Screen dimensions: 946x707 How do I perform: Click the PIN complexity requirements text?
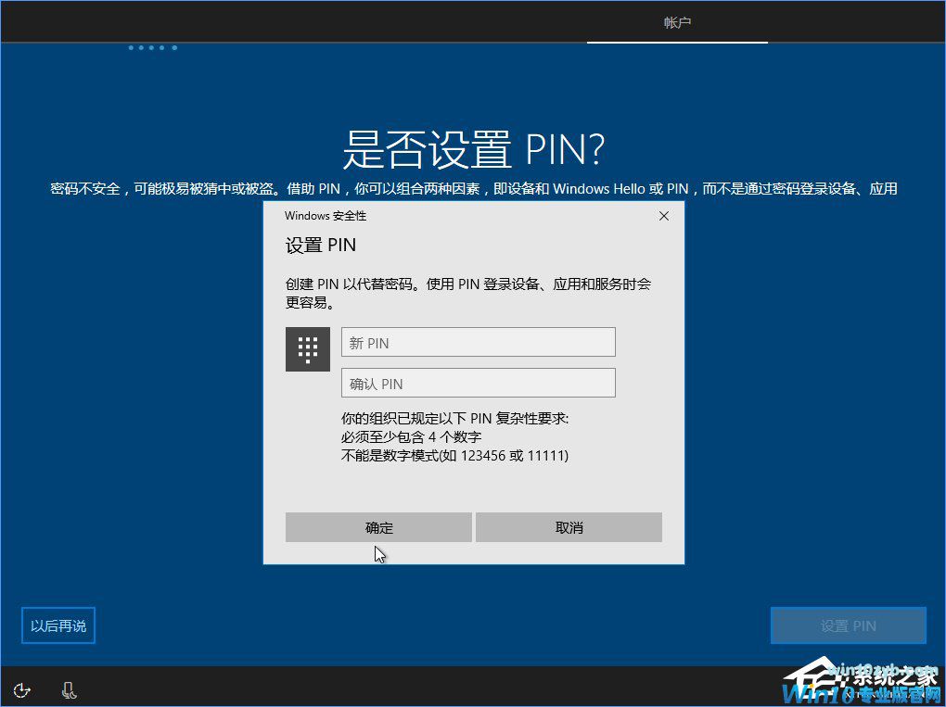pyautogui.click(x=436, y=437)
